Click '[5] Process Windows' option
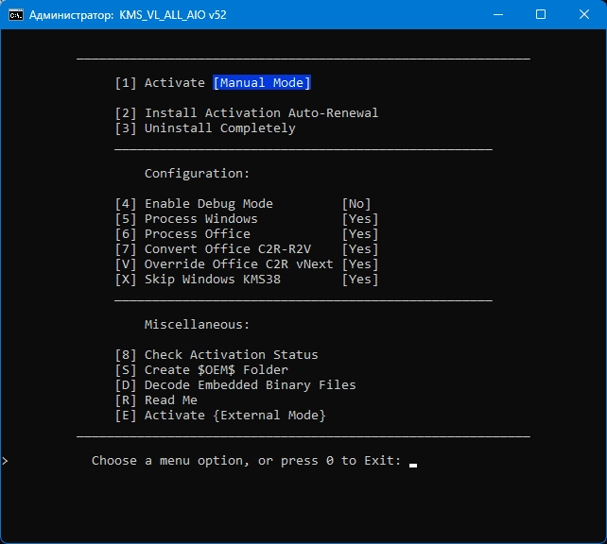Screen dimensions: 607x544 point(186,218)
